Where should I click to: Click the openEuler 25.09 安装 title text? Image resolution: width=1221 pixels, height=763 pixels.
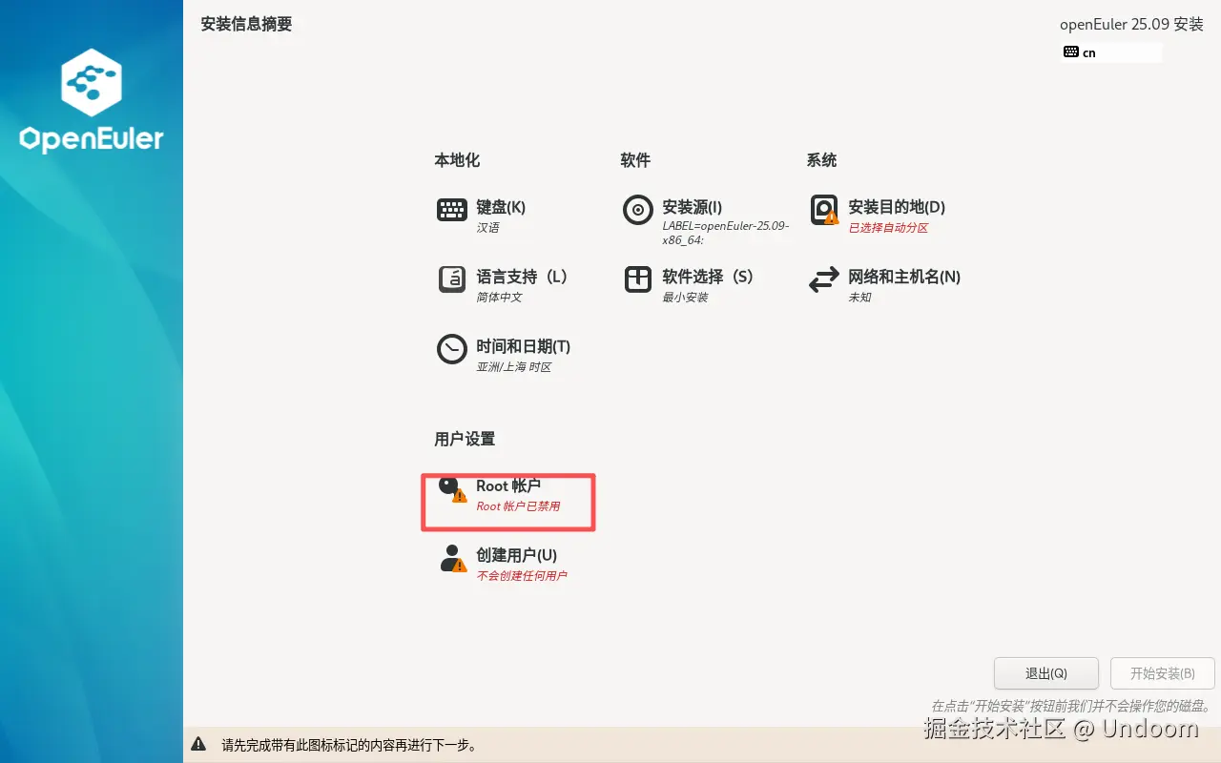coord(1131,25)
